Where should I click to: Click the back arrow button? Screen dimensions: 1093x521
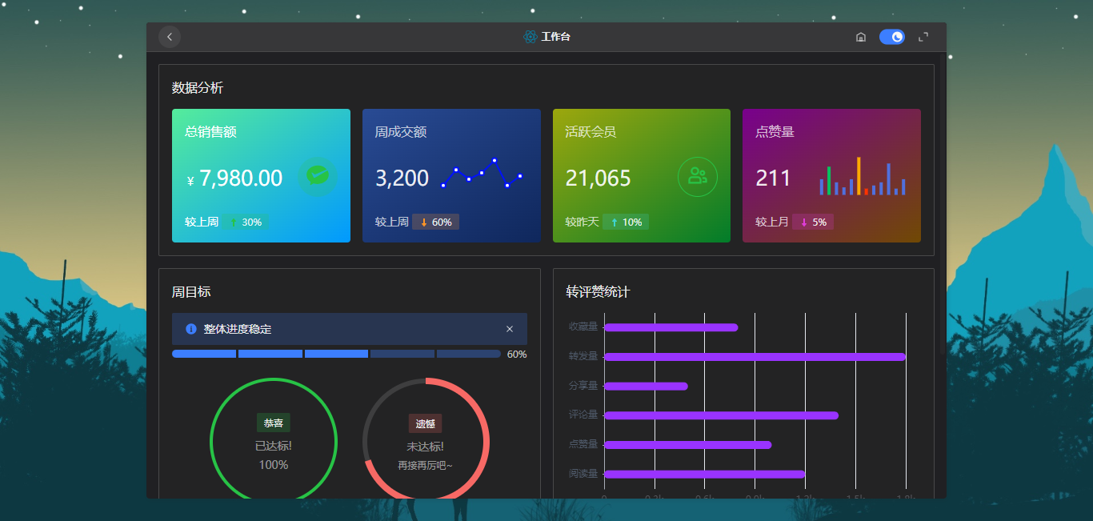[x=170, y=37]
